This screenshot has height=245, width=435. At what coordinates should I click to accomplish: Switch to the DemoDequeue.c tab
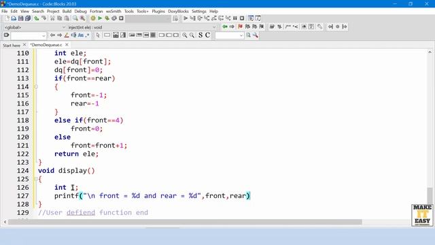[x=46, y=45]
